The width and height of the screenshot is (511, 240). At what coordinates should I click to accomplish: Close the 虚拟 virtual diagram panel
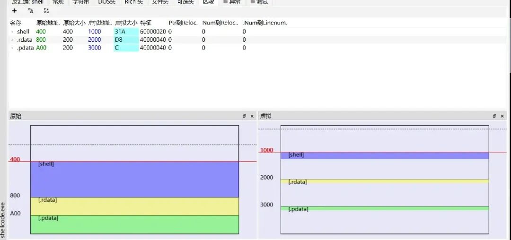point(502,116)
